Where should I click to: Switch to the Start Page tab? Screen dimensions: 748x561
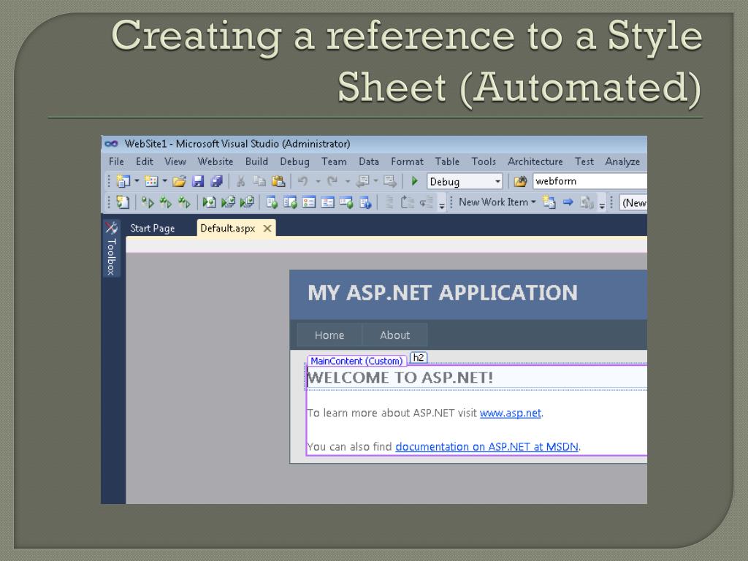153,229
